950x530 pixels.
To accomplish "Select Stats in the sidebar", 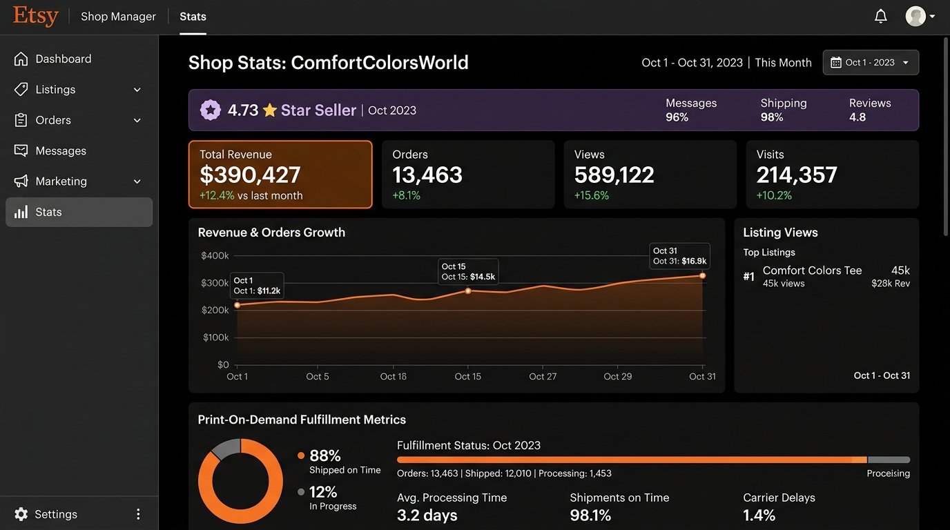I will point(79,212).
